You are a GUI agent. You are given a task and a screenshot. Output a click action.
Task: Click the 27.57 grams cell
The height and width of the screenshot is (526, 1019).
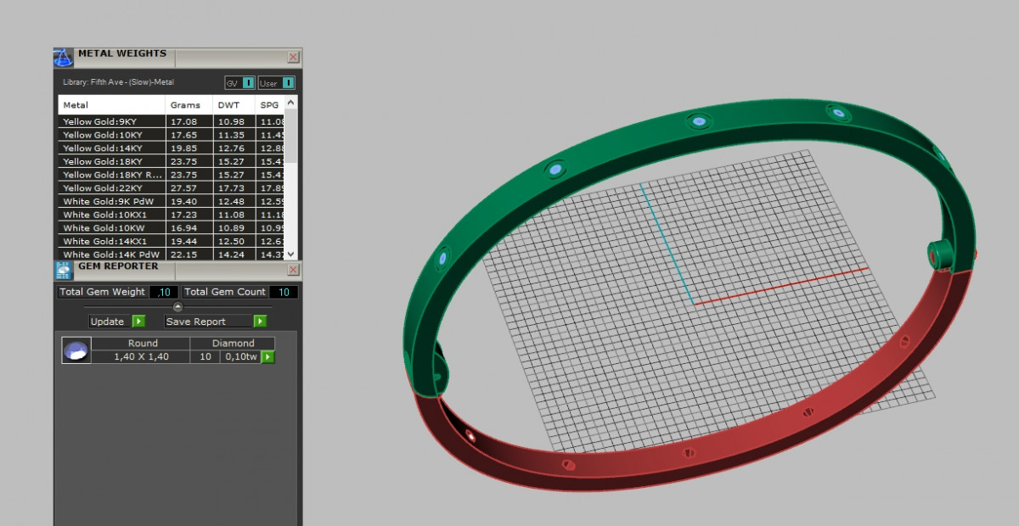pyautogui.click(x=189, y=187)
